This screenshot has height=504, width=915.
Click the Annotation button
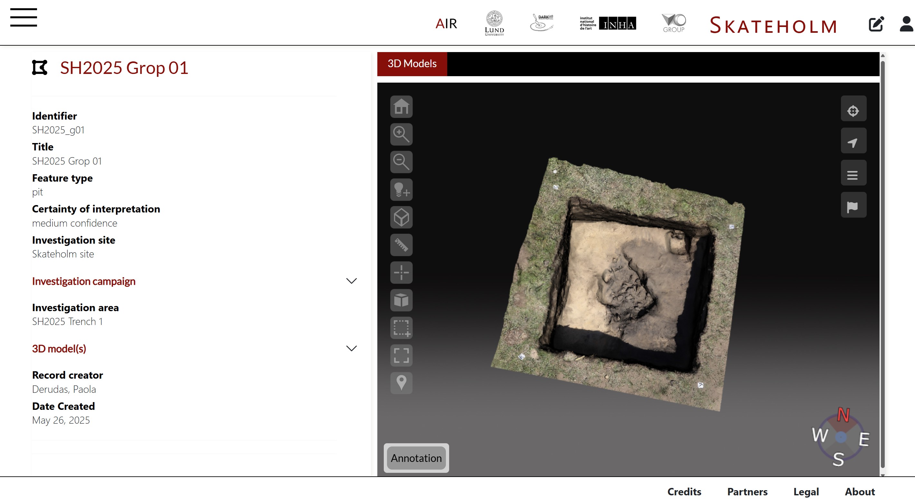pos(416,458)
